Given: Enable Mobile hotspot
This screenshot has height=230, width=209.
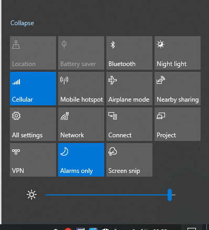Looking at the screenshot, I should pos(81,89).
